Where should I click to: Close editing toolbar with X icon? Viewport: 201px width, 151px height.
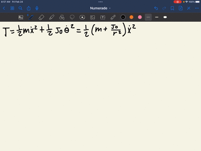(x=189, y=8)
